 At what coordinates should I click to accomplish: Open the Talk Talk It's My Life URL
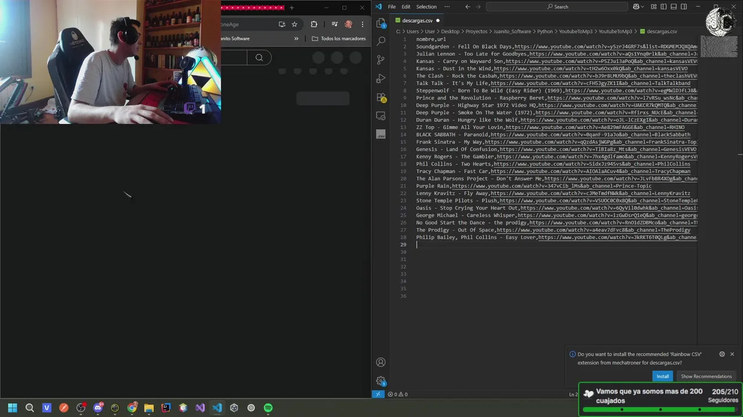(590, 83)
